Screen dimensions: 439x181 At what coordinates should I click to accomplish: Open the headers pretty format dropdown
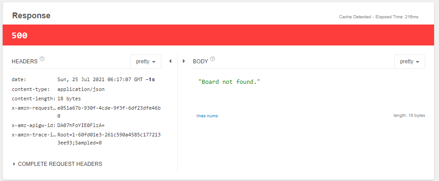[x=145, y=62]
